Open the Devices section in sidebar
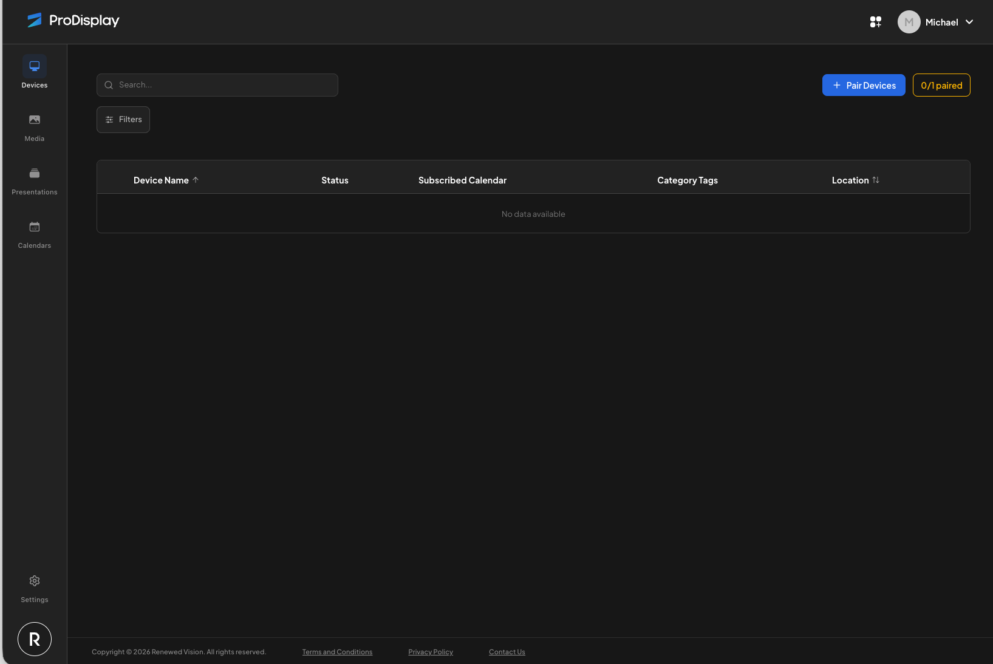The image size is (993, 664). click(x=35, y=72)
